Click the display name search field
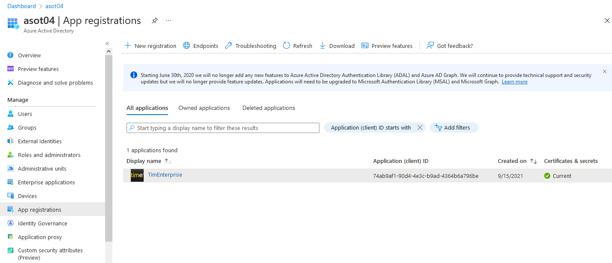 tap(223, 128)
